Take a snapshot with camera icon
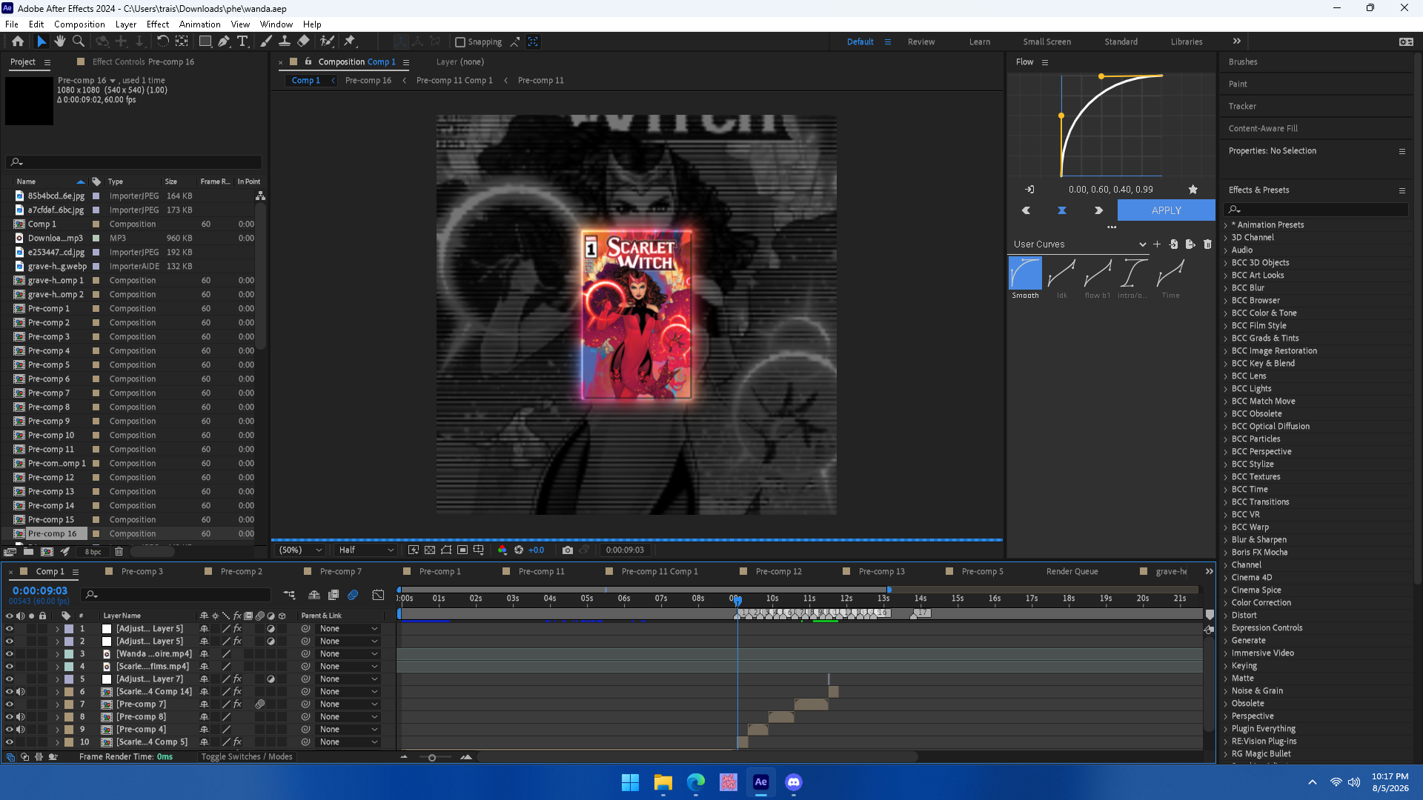The height and width of the screenshot is (800, 1423). pos(568,550)
